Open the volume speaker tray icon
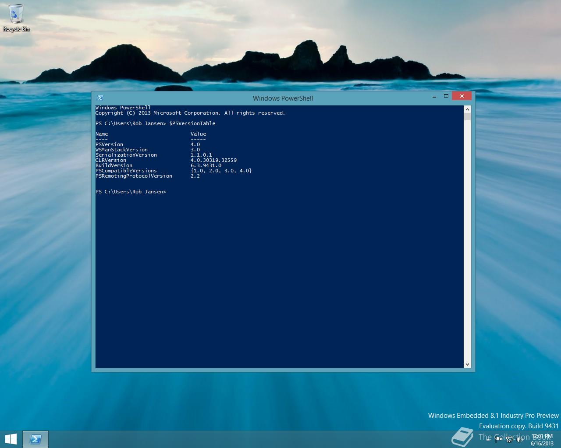561x448 pixels. pos(520,440)
